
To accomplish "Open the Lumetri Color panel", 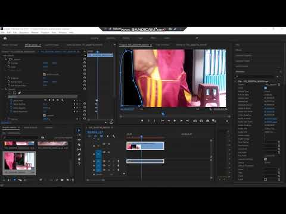I will pos(242,67).
